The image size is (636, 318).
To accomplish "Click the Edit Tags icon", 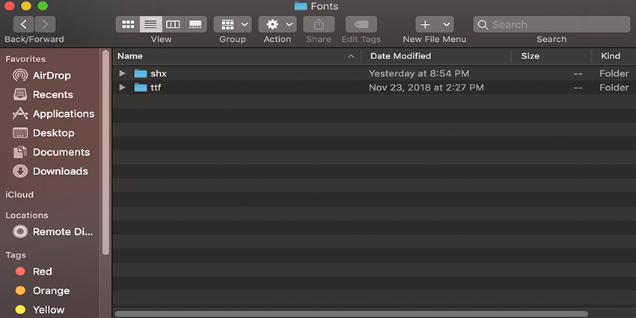I will click(361, 25).
